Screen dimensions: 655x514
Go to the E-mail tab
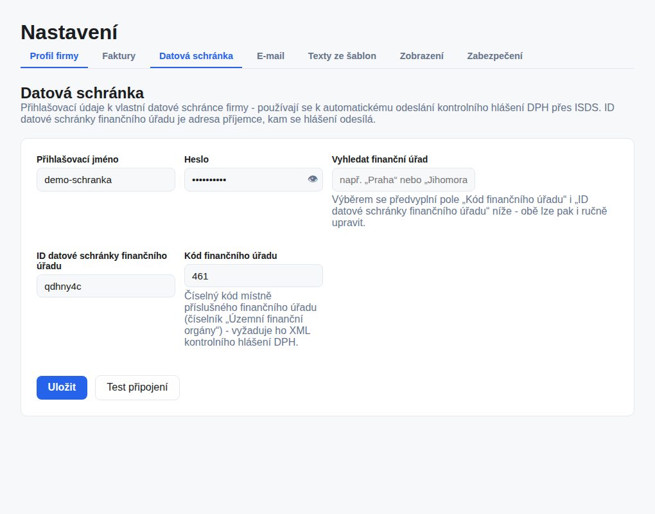(270, 56)
